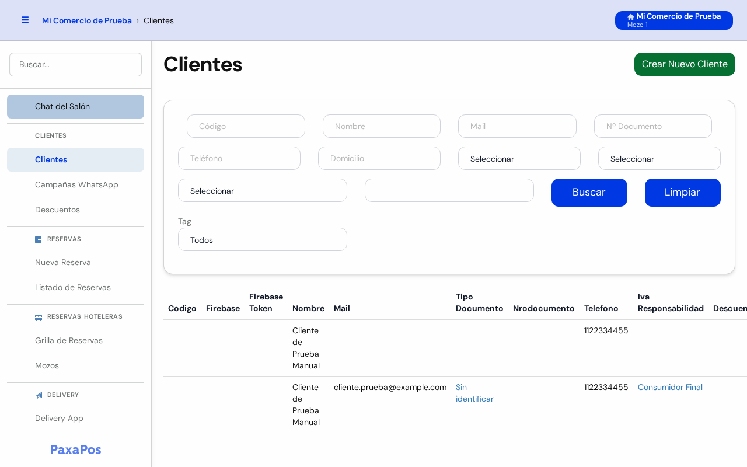Open the Seleccionar dropdown directly above the Tag label
The height and width of the screenshot is (467, 747).
263,190
